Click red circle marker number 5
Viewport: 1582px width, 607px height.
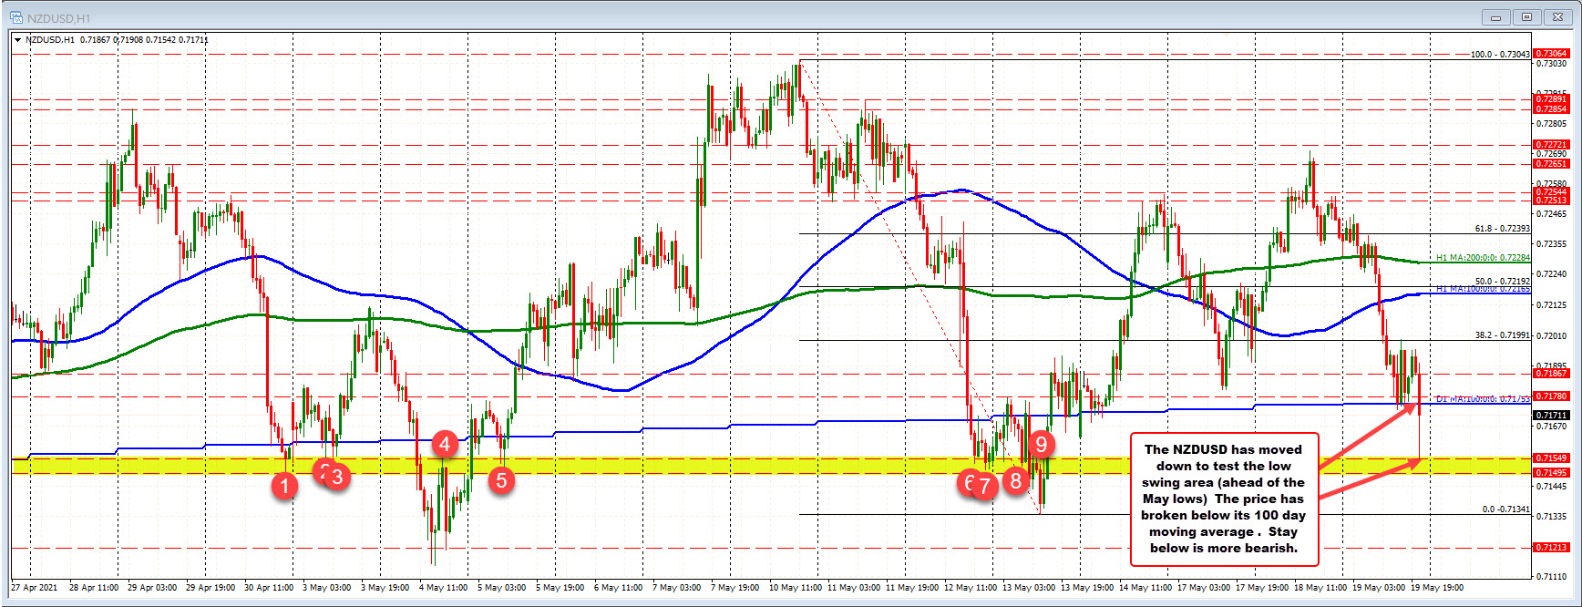point(501,479)
